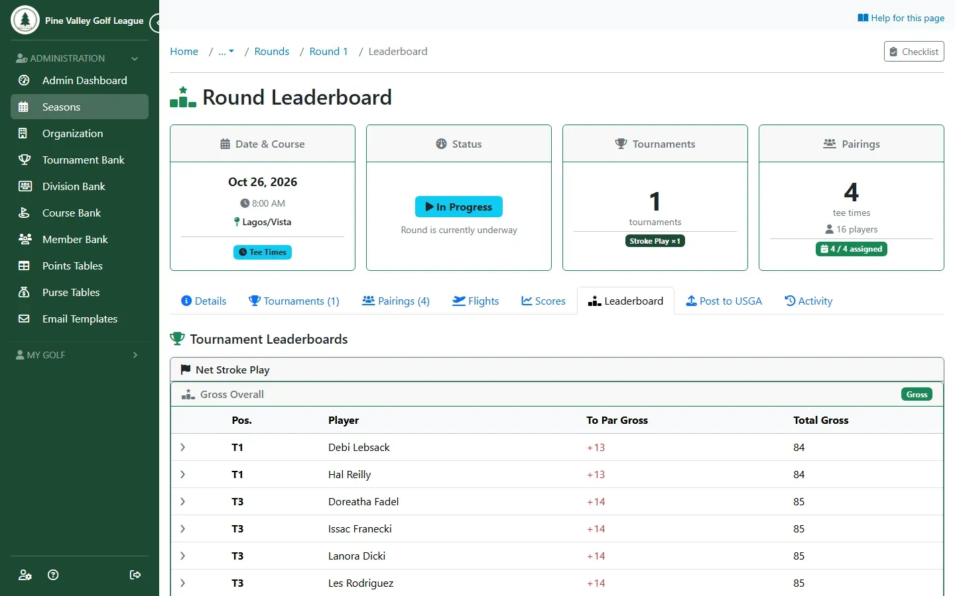
Task: Click the user settings icon at sidebar bottom
Action: [x=25, y=575]
